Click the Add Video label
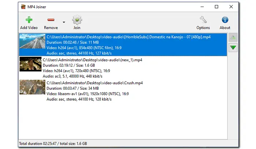The image size is (256, 149). point(29,27)
